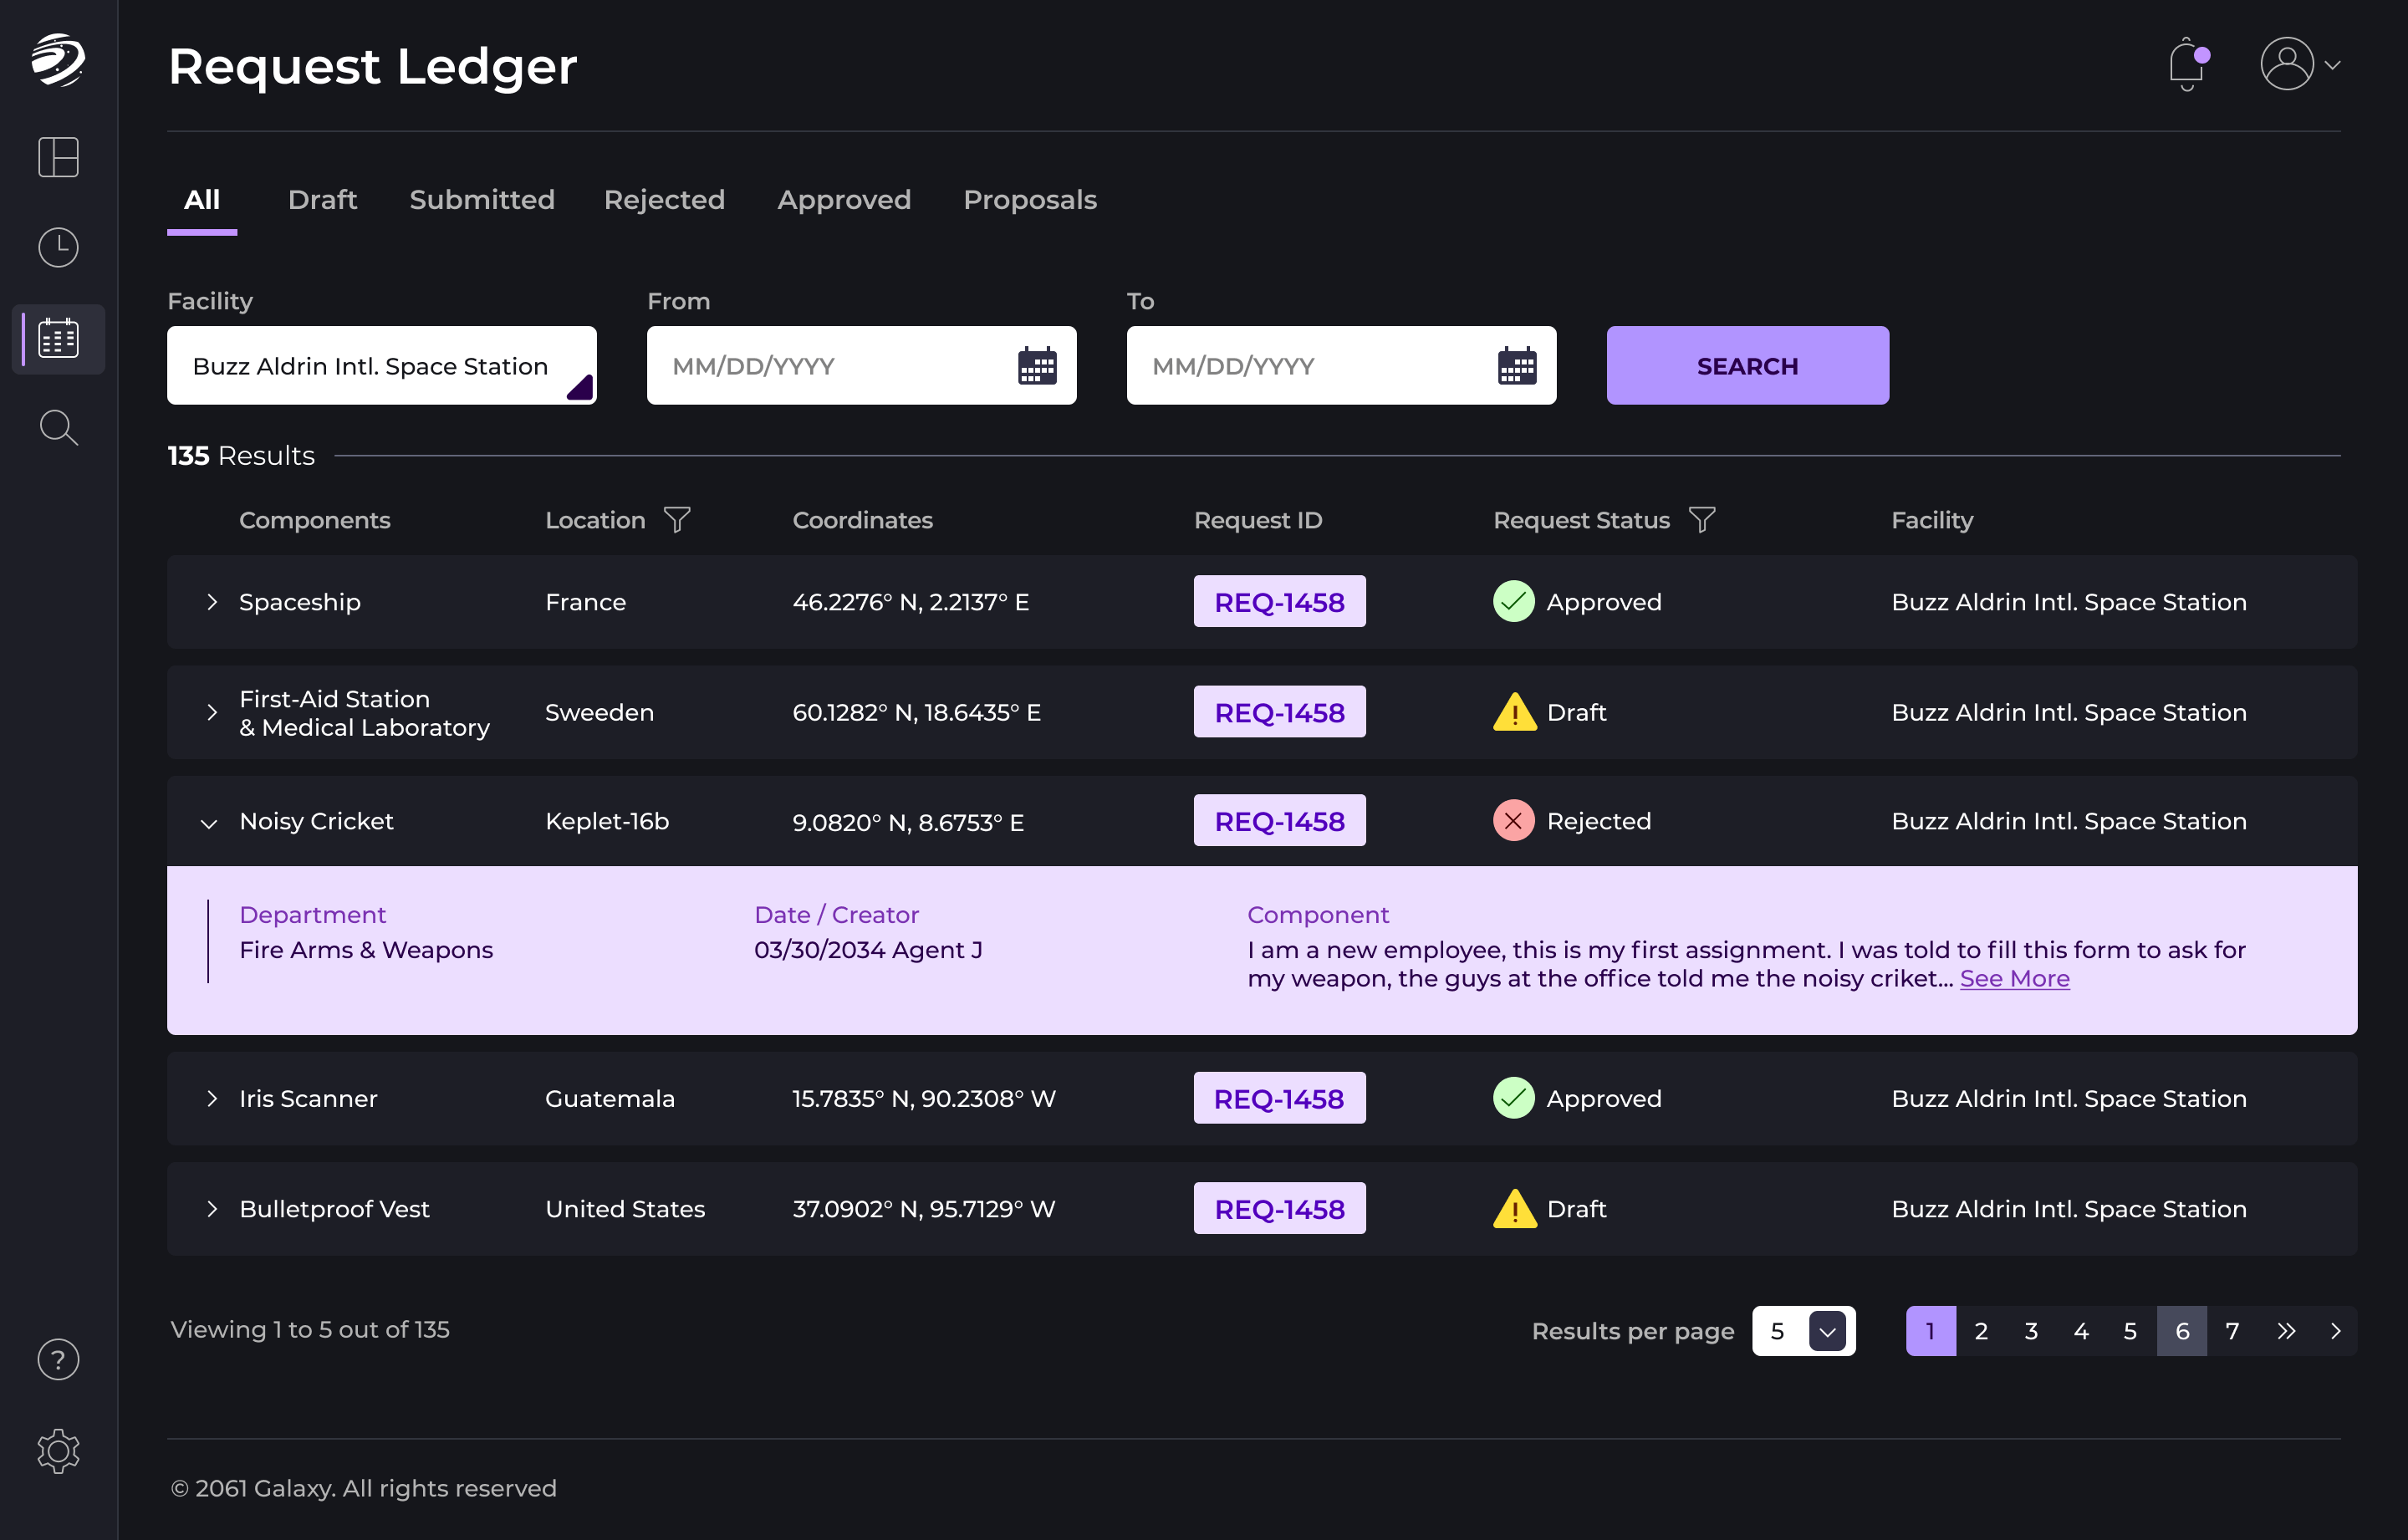Switch to the Proposals tab

tap(1030, 198)
